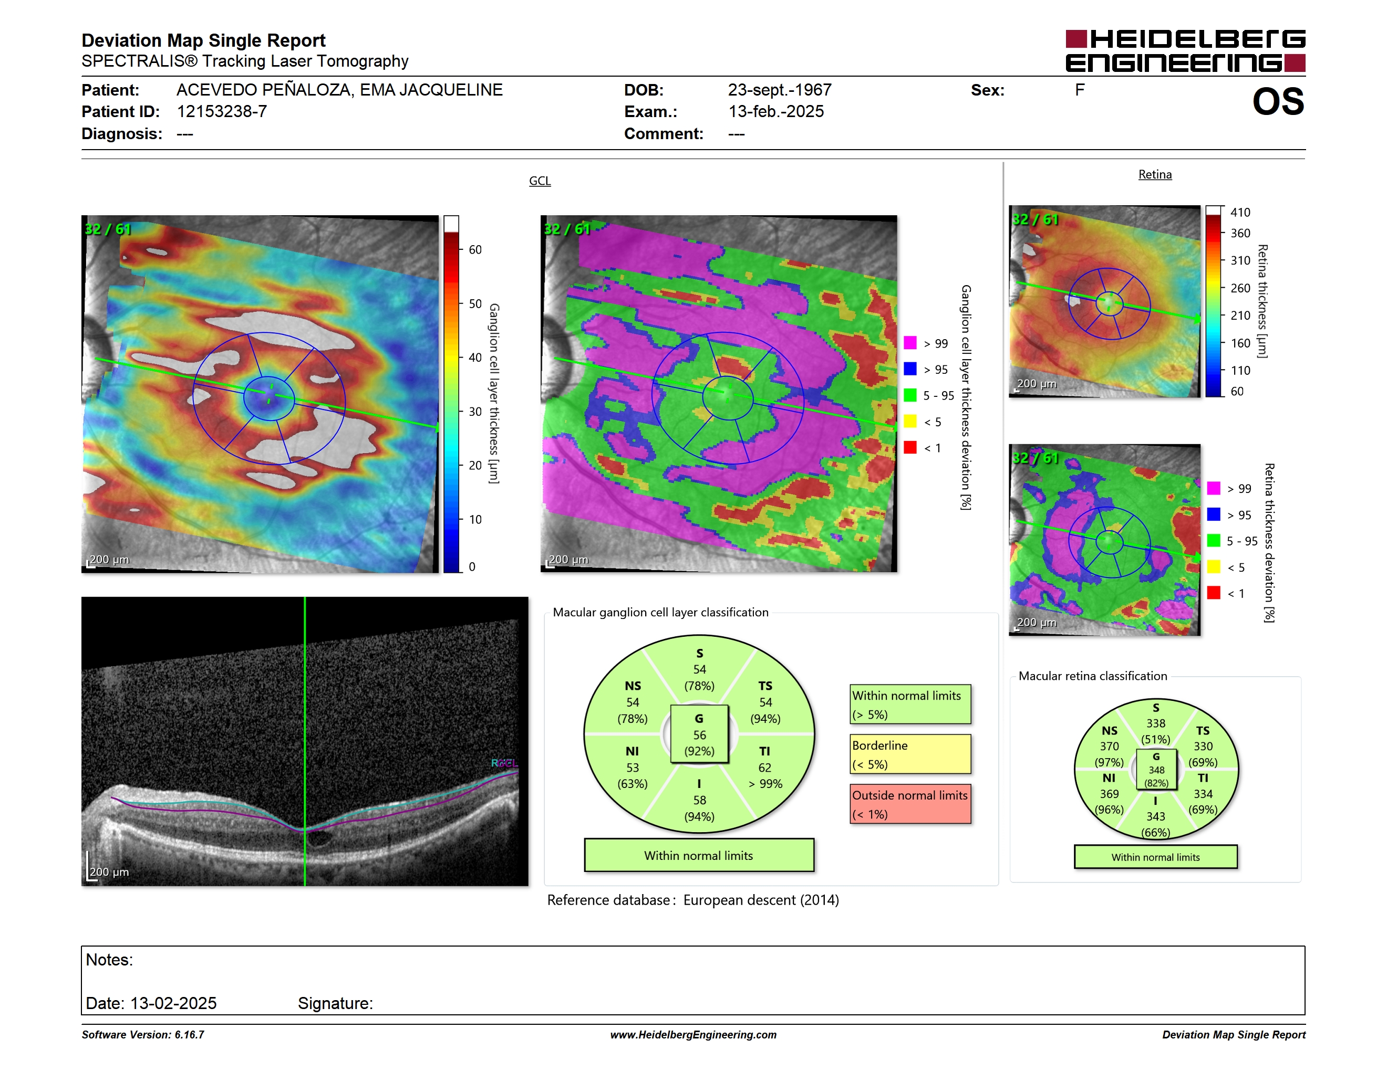Click the retina thickness color scale bar
The height and width of the screenshot is (1071, 1387).
click(x=1214, y=301)
